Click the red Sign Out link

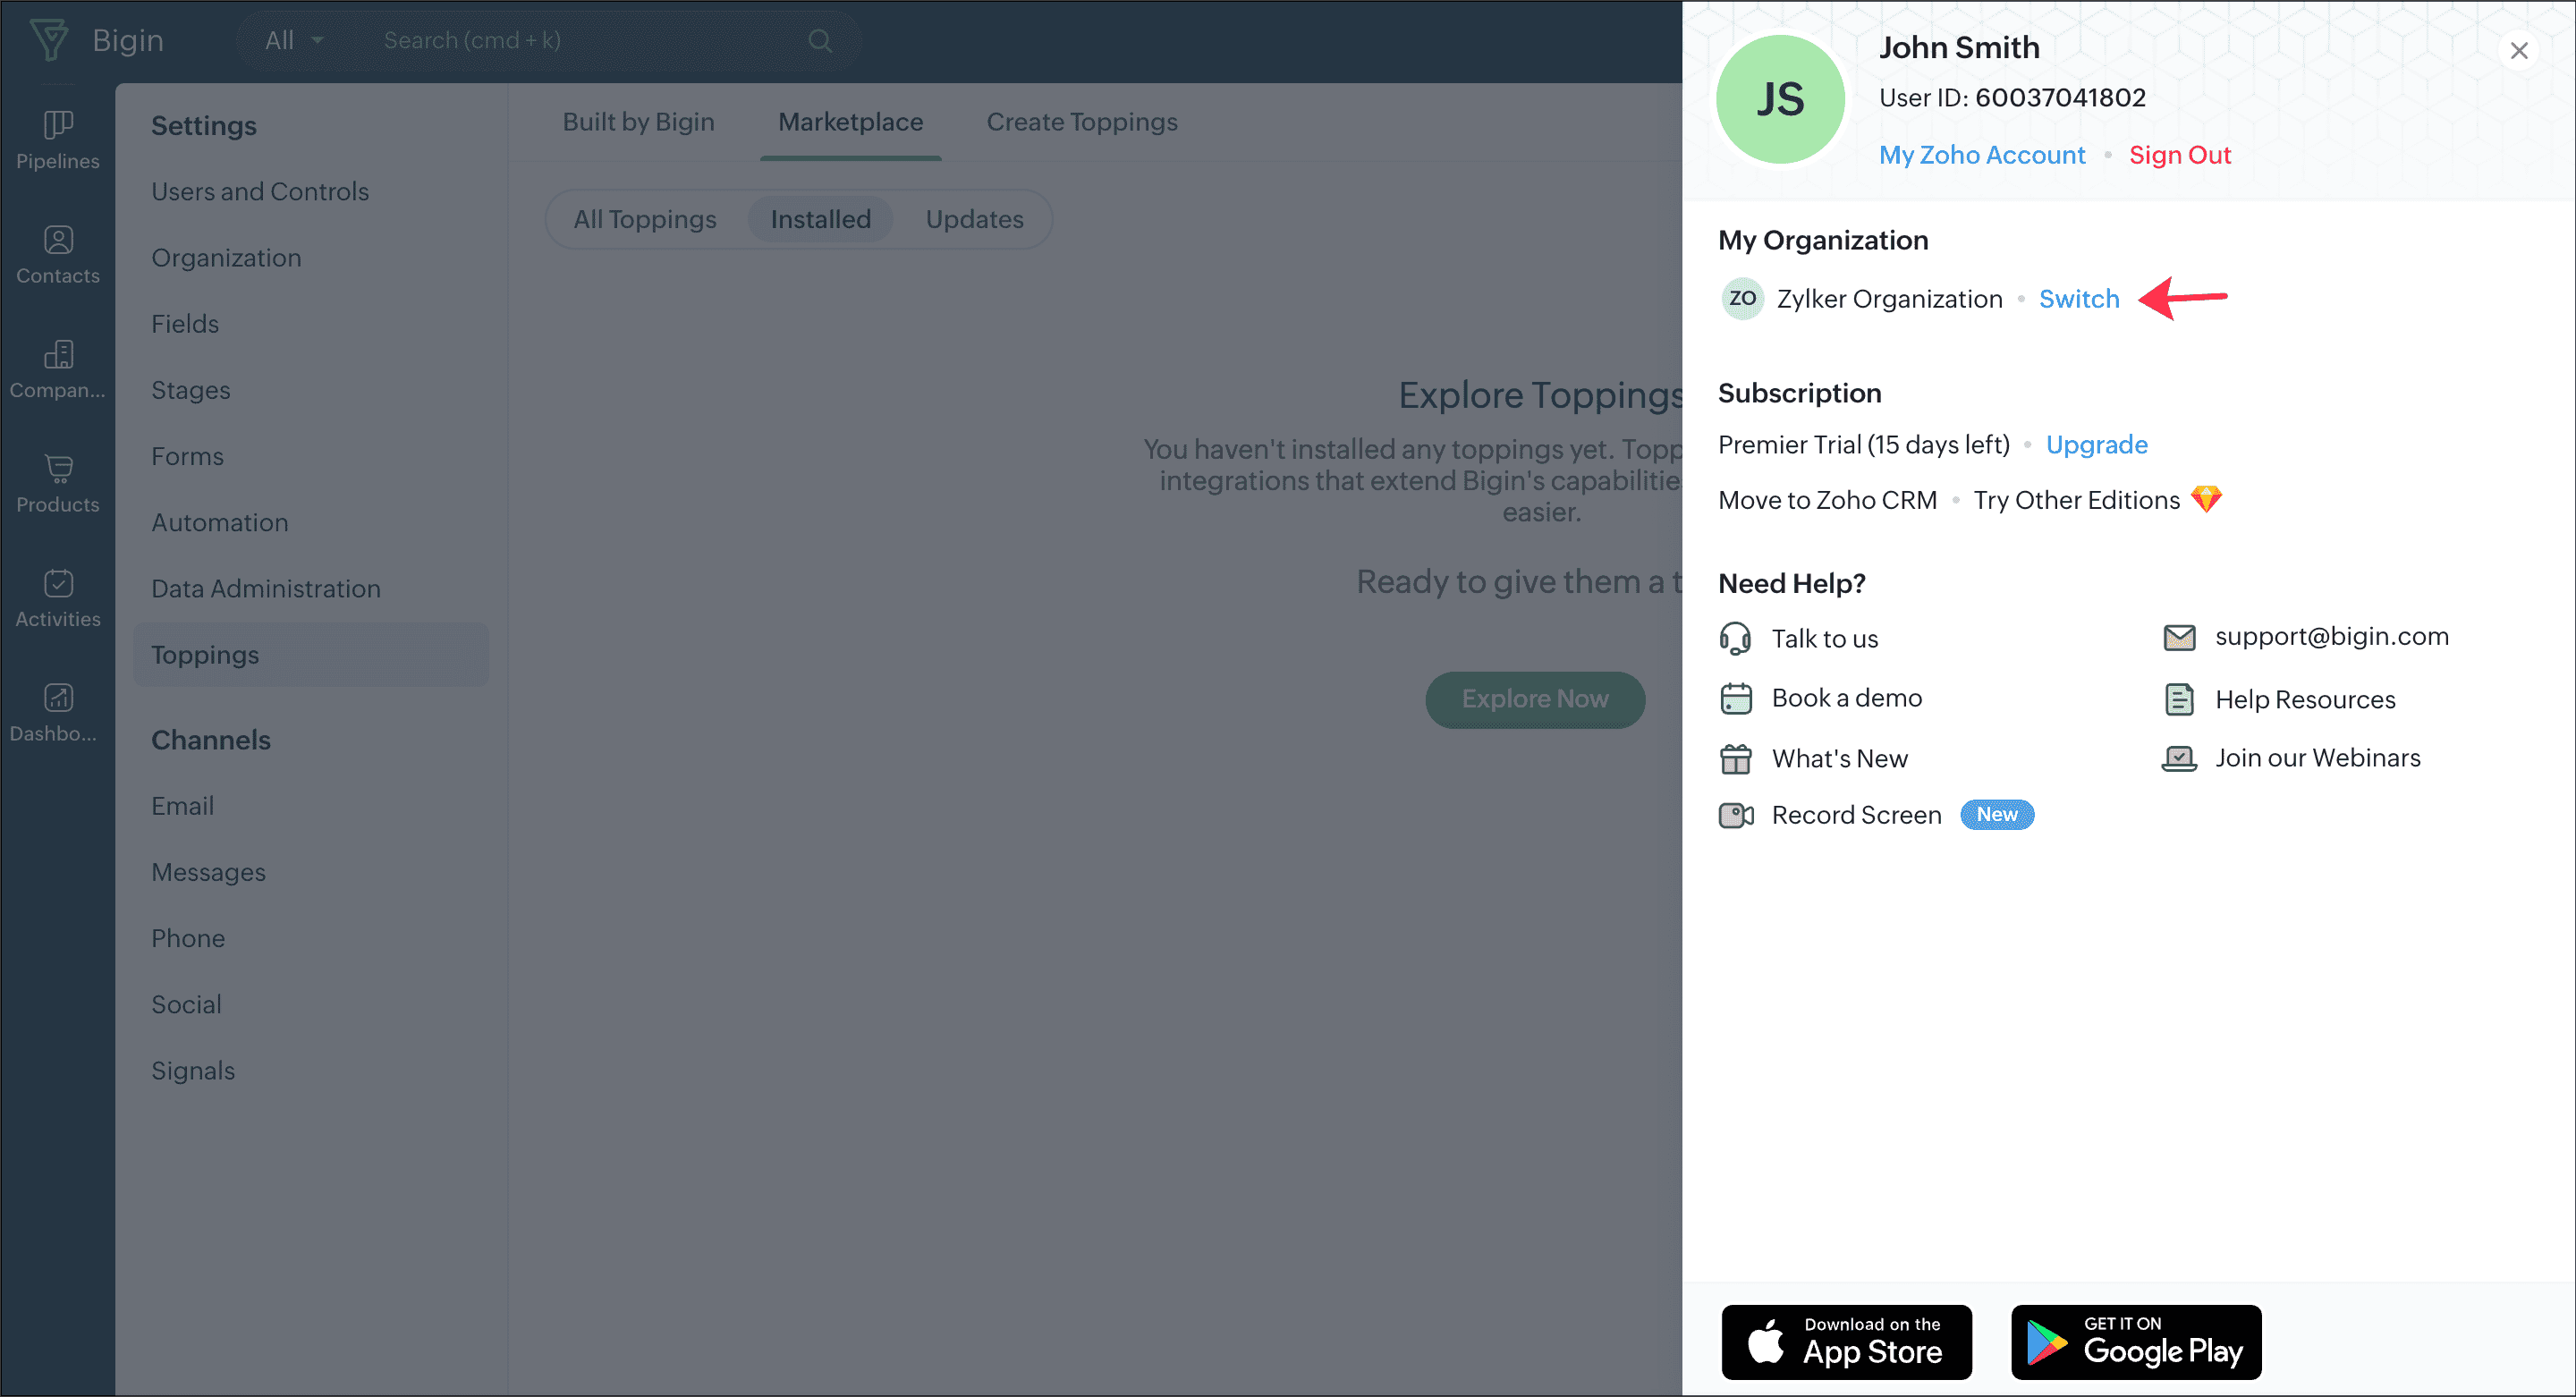point(2179,155)
